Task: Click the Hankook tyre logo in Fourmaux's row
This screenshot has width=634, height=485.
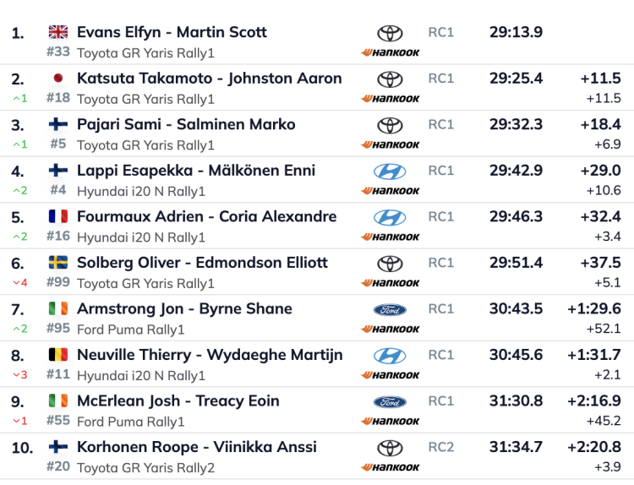Action: tap(390, 237)
